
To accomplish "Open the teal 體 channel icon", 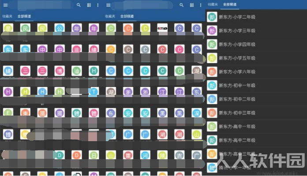I will (77, 113).
